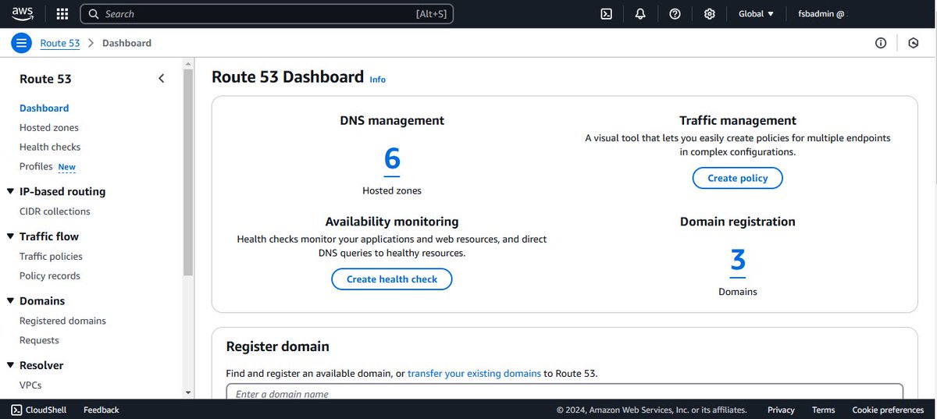Screen dimensions: 937x419
Task: Open Registered domains
Action: point(62,321)
